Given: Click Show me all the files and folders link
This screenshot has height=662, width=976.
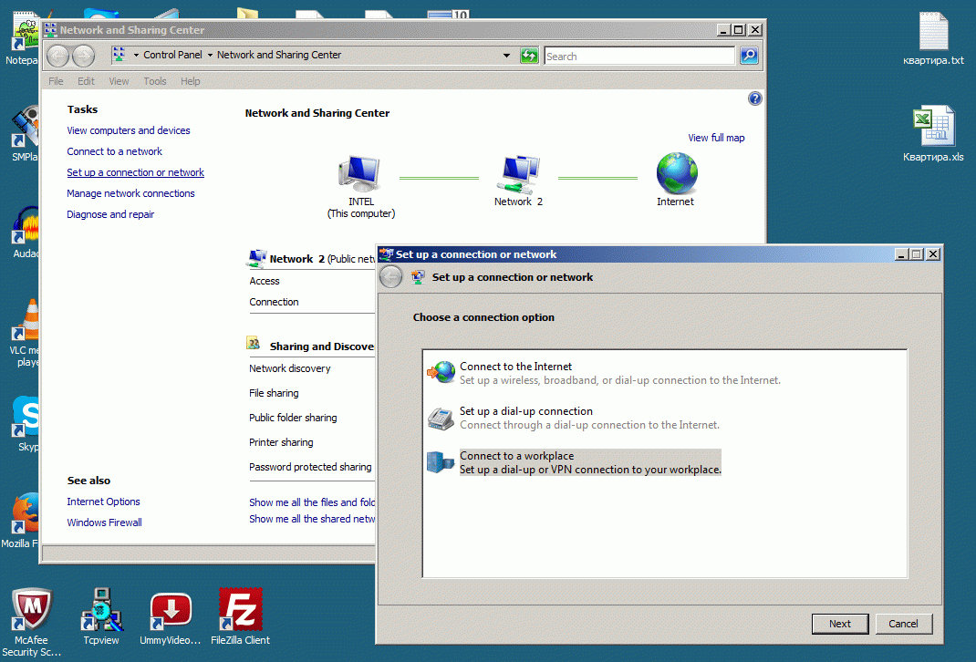Looking at the screenshot, I should 312,502.
